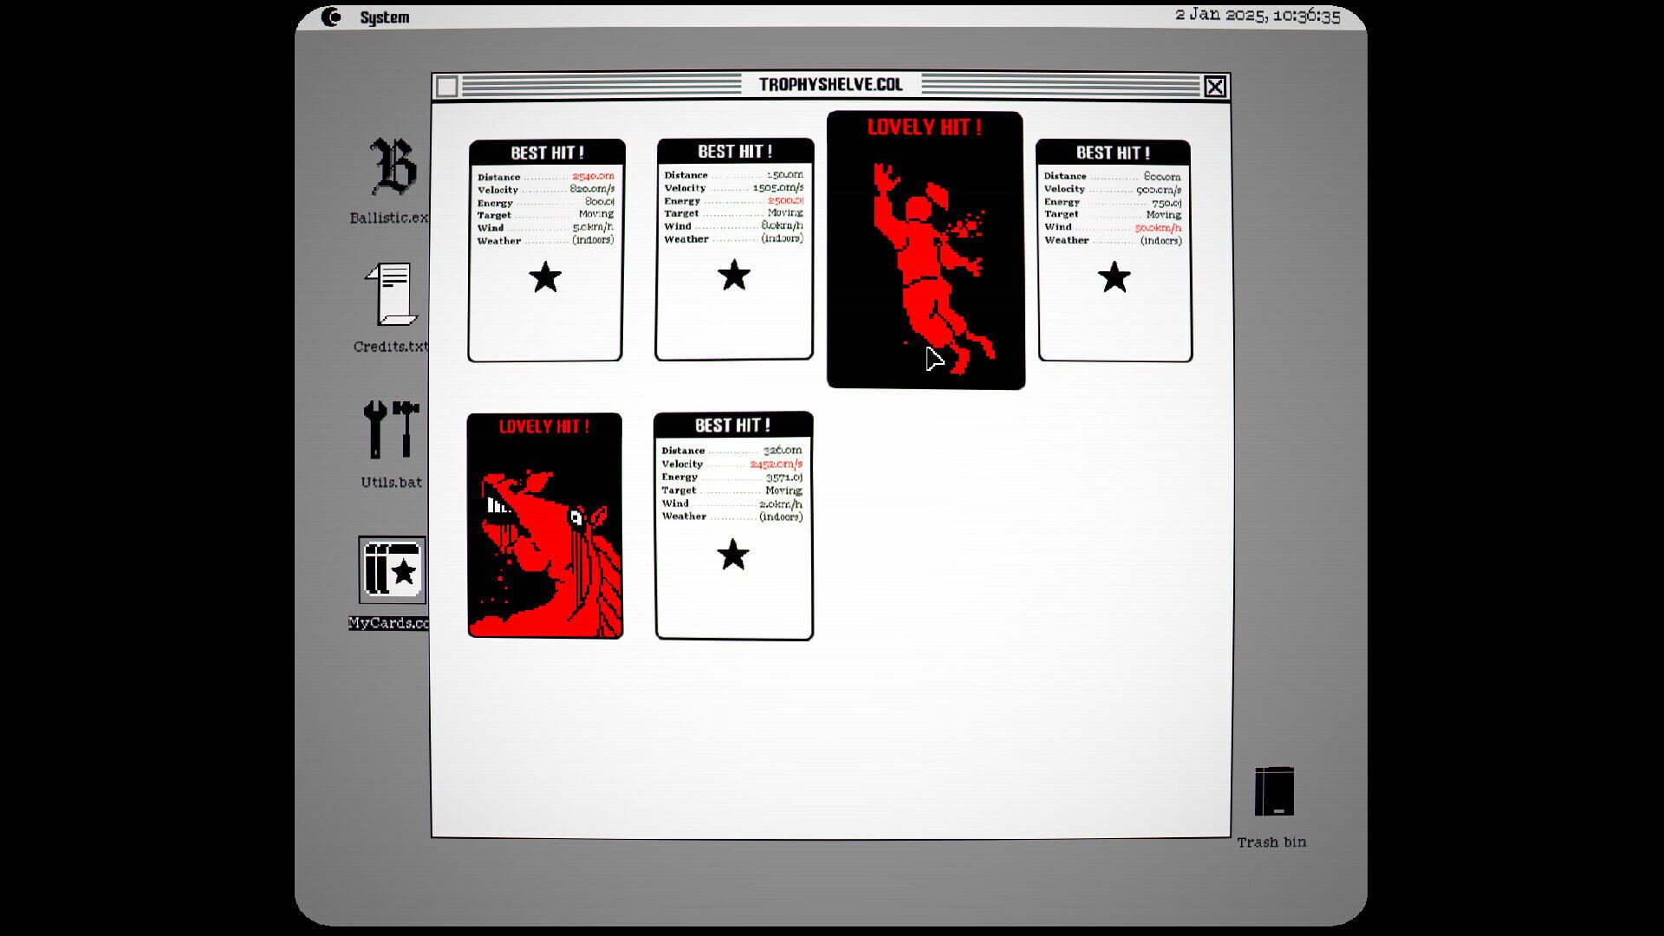Open the System menu
This screenshot has height=936, width=1664.
coord(385,15)
